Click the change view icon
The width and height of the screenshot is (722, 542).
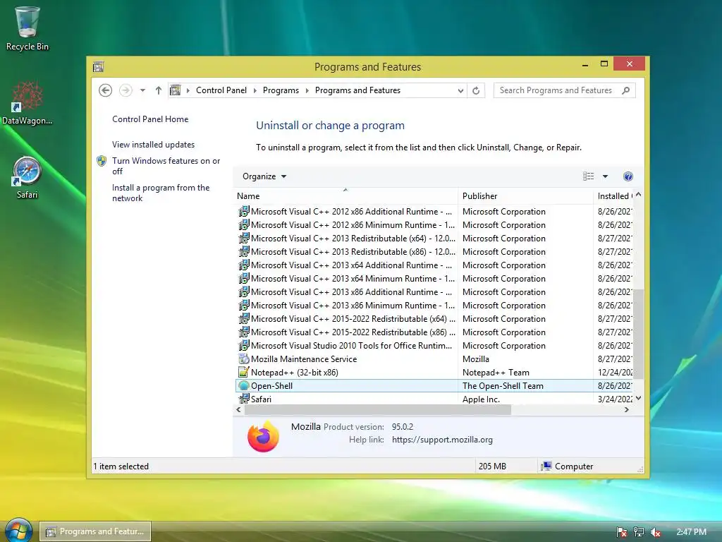click(x=589, y=176)
